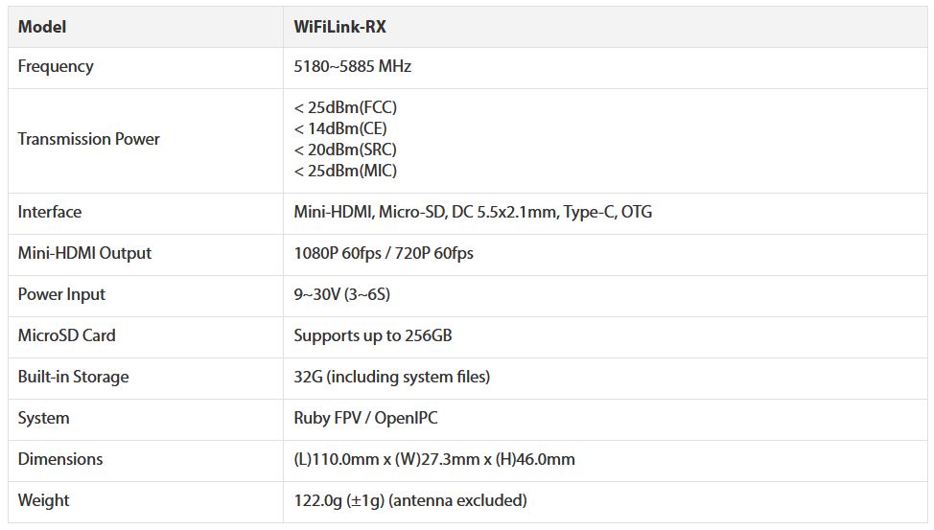Click the 122.0g weight value
The width and height of the screenshot is (934, 530).
point(409,500)
